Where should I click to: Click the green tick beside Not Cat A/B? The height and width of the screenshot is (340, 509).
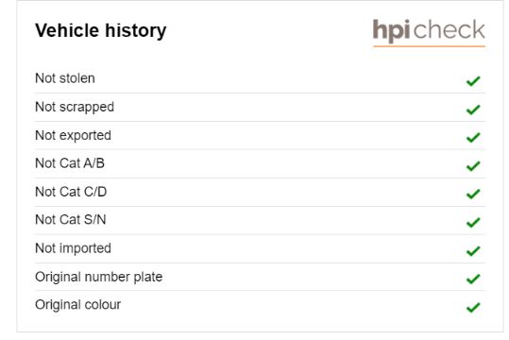[x=473, y=166]
